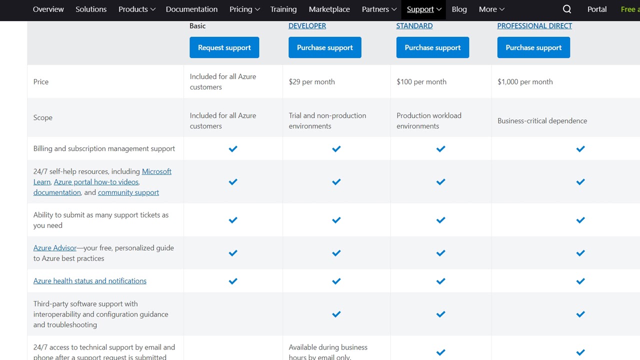Click Developer checkmark in Billing support row

(x=336, y=148)
